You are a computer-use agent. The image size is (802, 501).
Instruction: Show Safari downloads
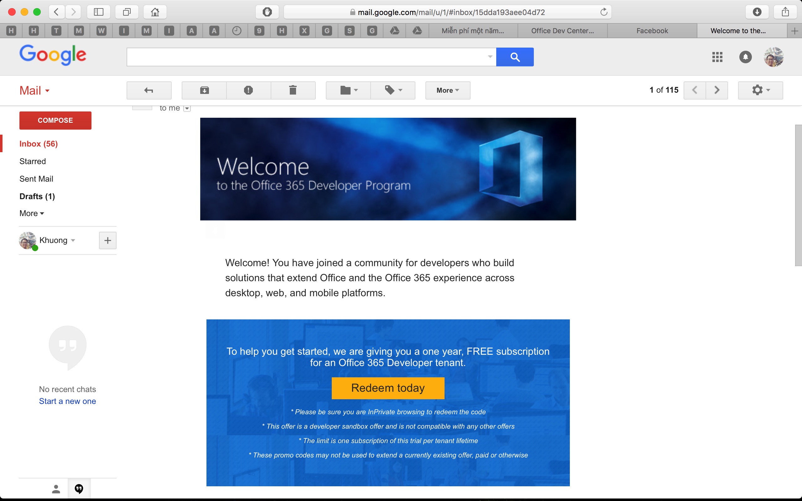pyautogui.click(x=757, y=12)
